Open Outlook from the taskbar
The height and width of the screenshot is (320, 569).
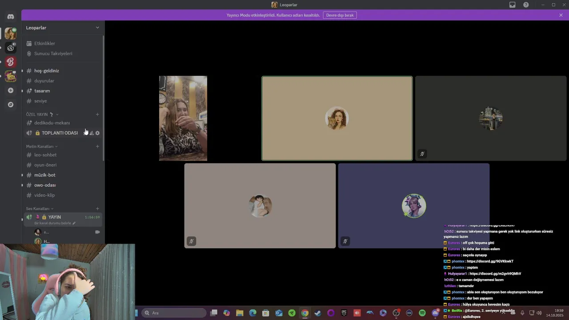279,313
